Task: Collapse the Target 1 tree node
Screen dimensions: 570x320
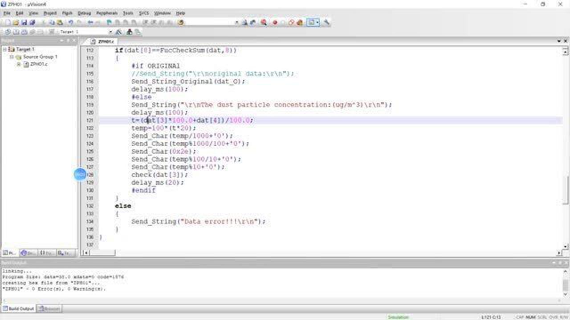Action: coord(5,49)
